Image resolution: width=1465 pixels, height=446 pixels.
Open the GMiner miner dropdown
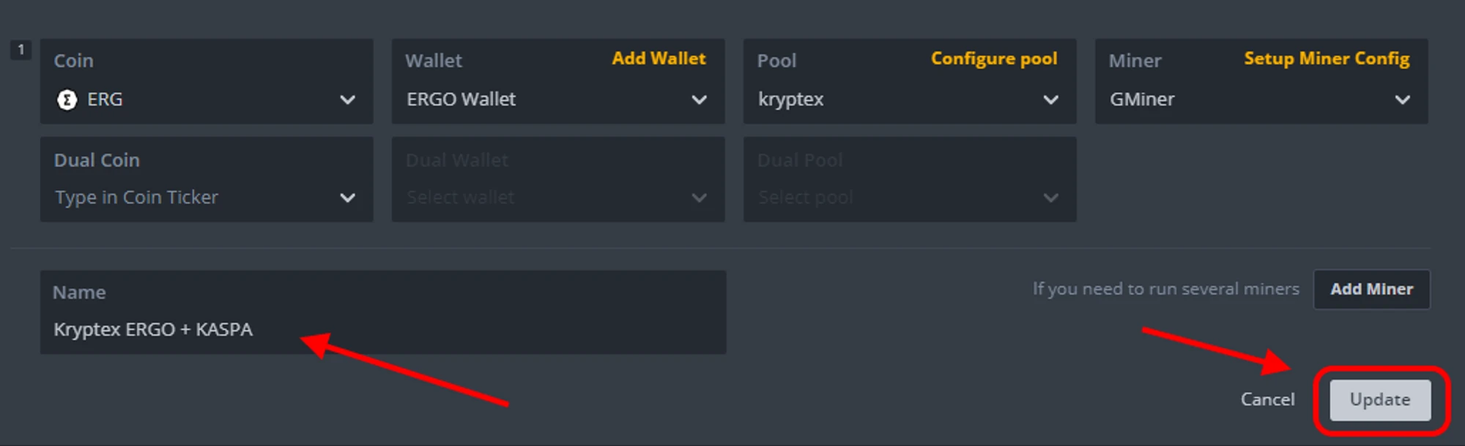pyautogui.click(x=1260, y=99)
